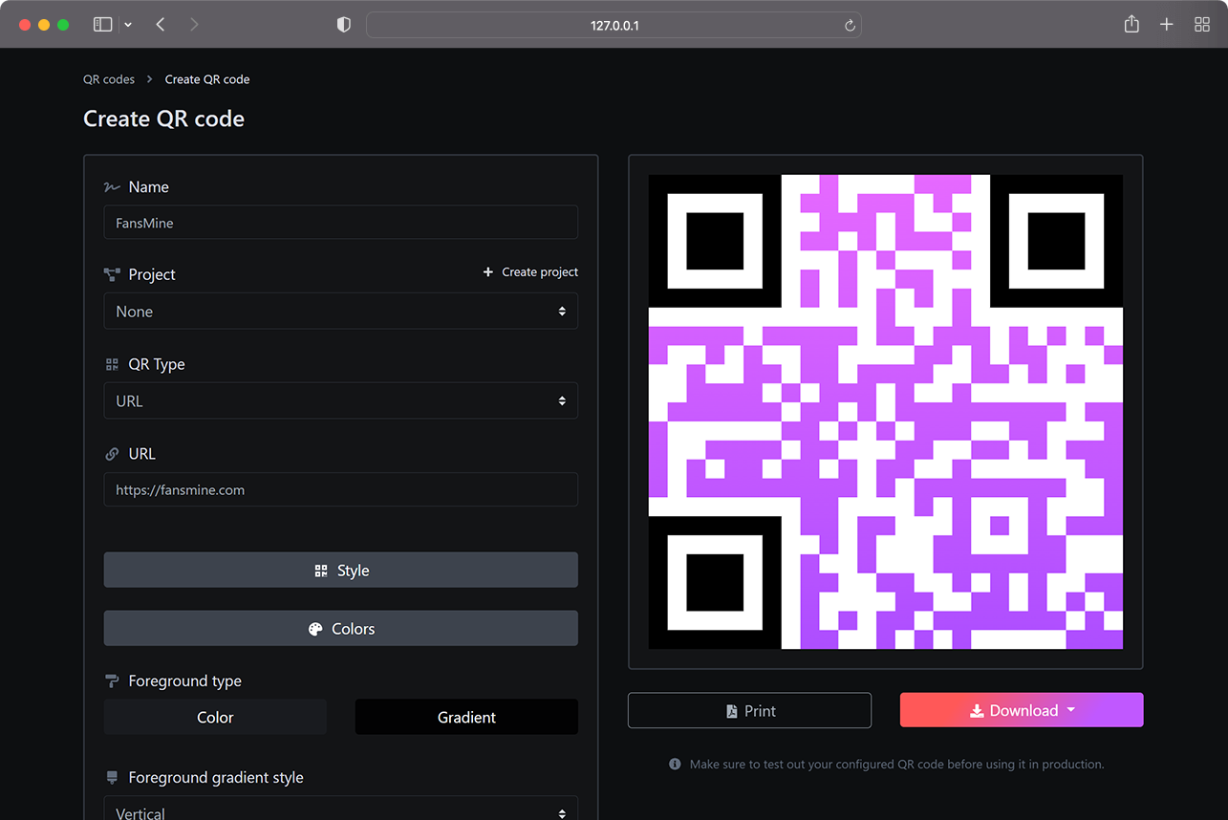Open the Download button dropdown caret

pyautogui.click(x=1070, y=710)
